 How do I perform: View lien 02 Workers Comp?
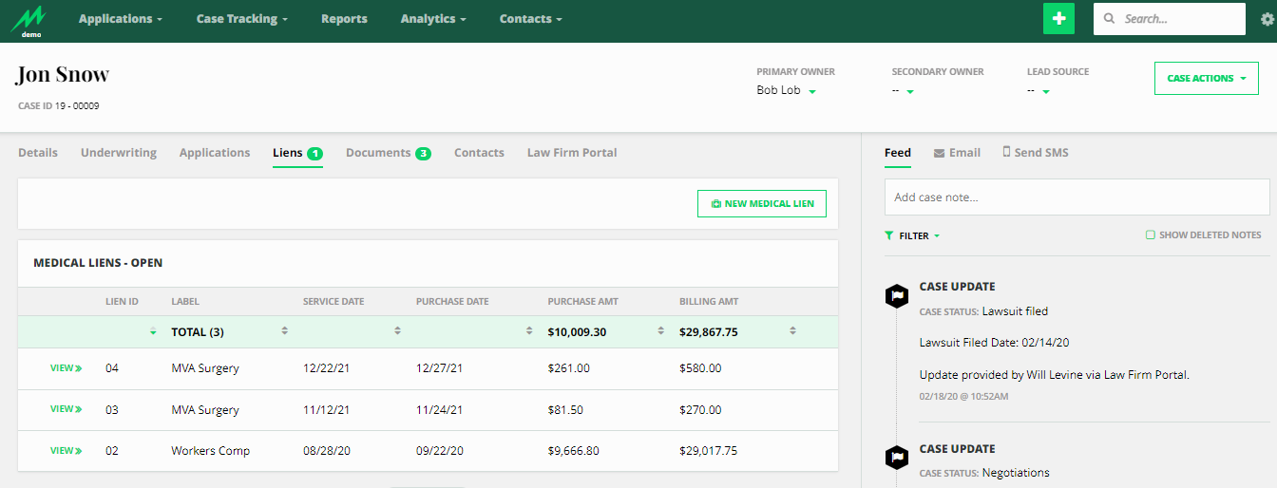pyautogui.click(x=66, y=451)
